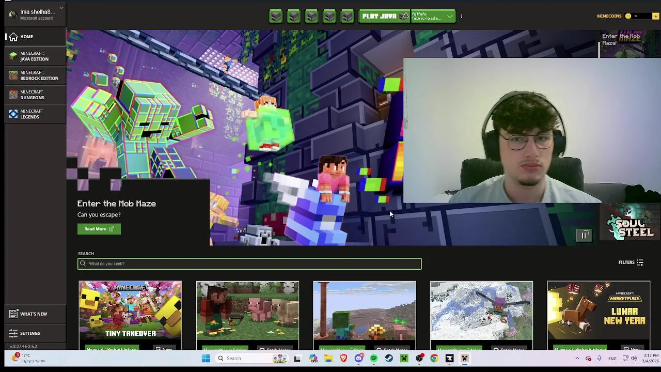Click the lma shelha8 account name

38,12
